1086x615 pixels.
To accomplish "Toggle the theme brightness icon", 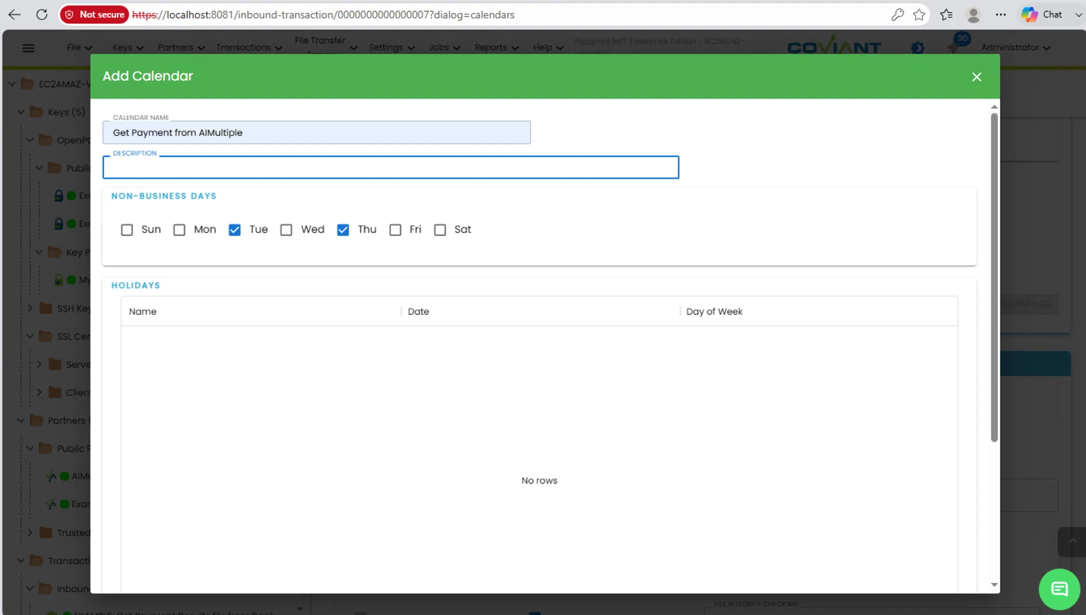I will tap(918, 48).
